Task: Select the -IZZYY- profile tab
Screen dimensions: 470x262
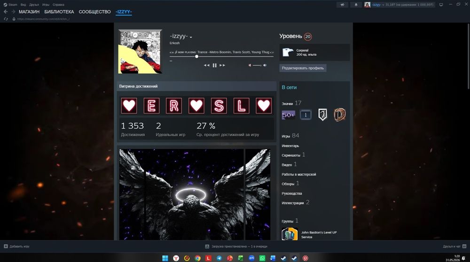Action: [x=124, y=12]
